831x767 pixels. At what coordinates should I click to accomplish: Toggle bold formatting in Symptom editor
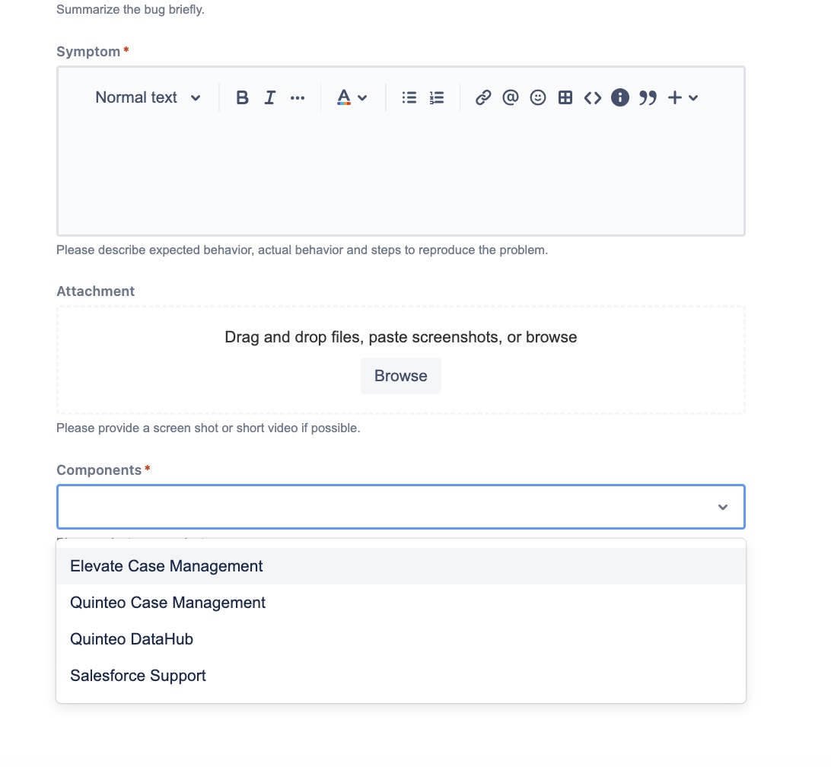coord(242,97)
